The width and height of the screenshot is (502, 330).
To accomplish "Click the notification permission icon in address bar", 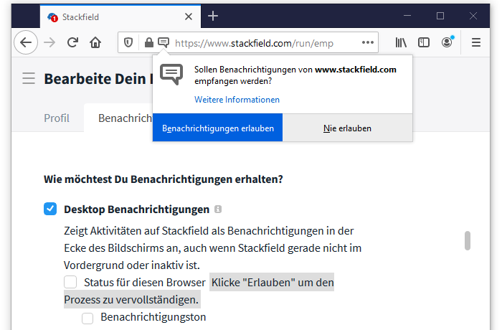I will pos(164,42).
